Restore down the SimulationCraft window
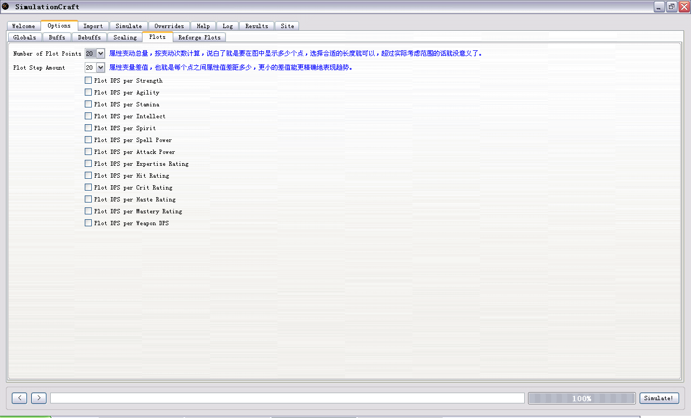The image size is (691, 418). [x=672, y=6]
